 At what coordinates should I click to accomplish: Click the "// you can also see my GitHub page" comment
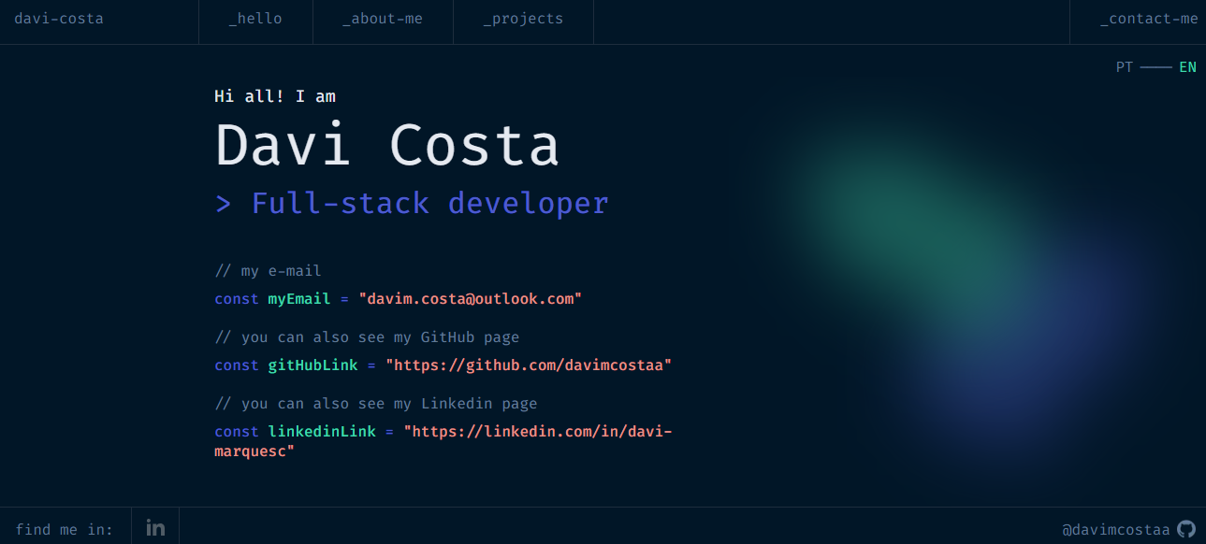367,337
